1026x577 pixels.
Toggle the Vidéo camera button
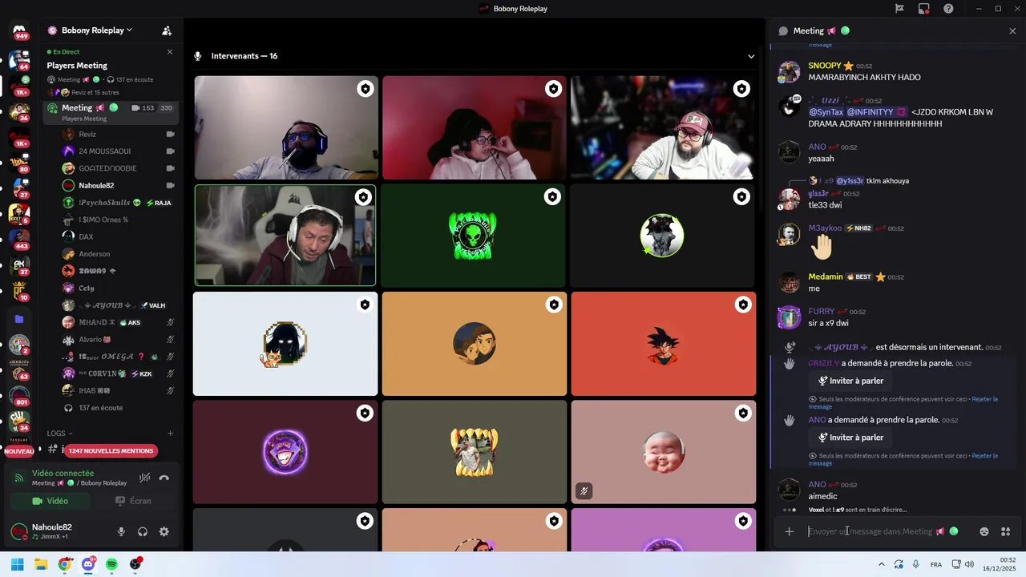pyautogui.click(x=50, y=501)
